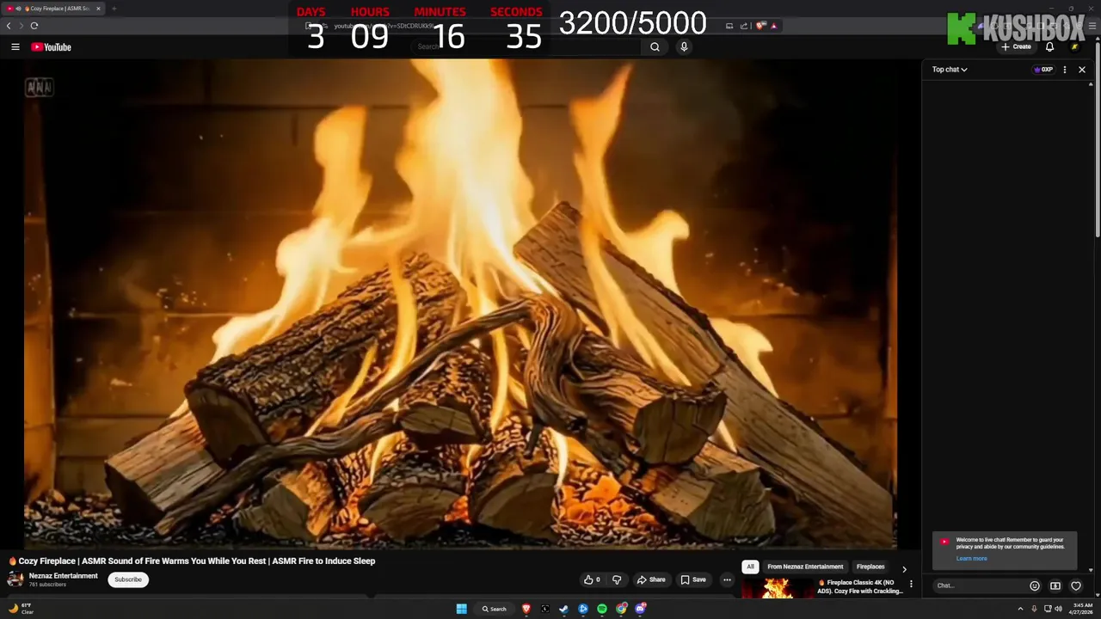Close the live chat panel with the X
Image resolution: width=1101 pixels, height=619 pixels.
pos(1082,70)
